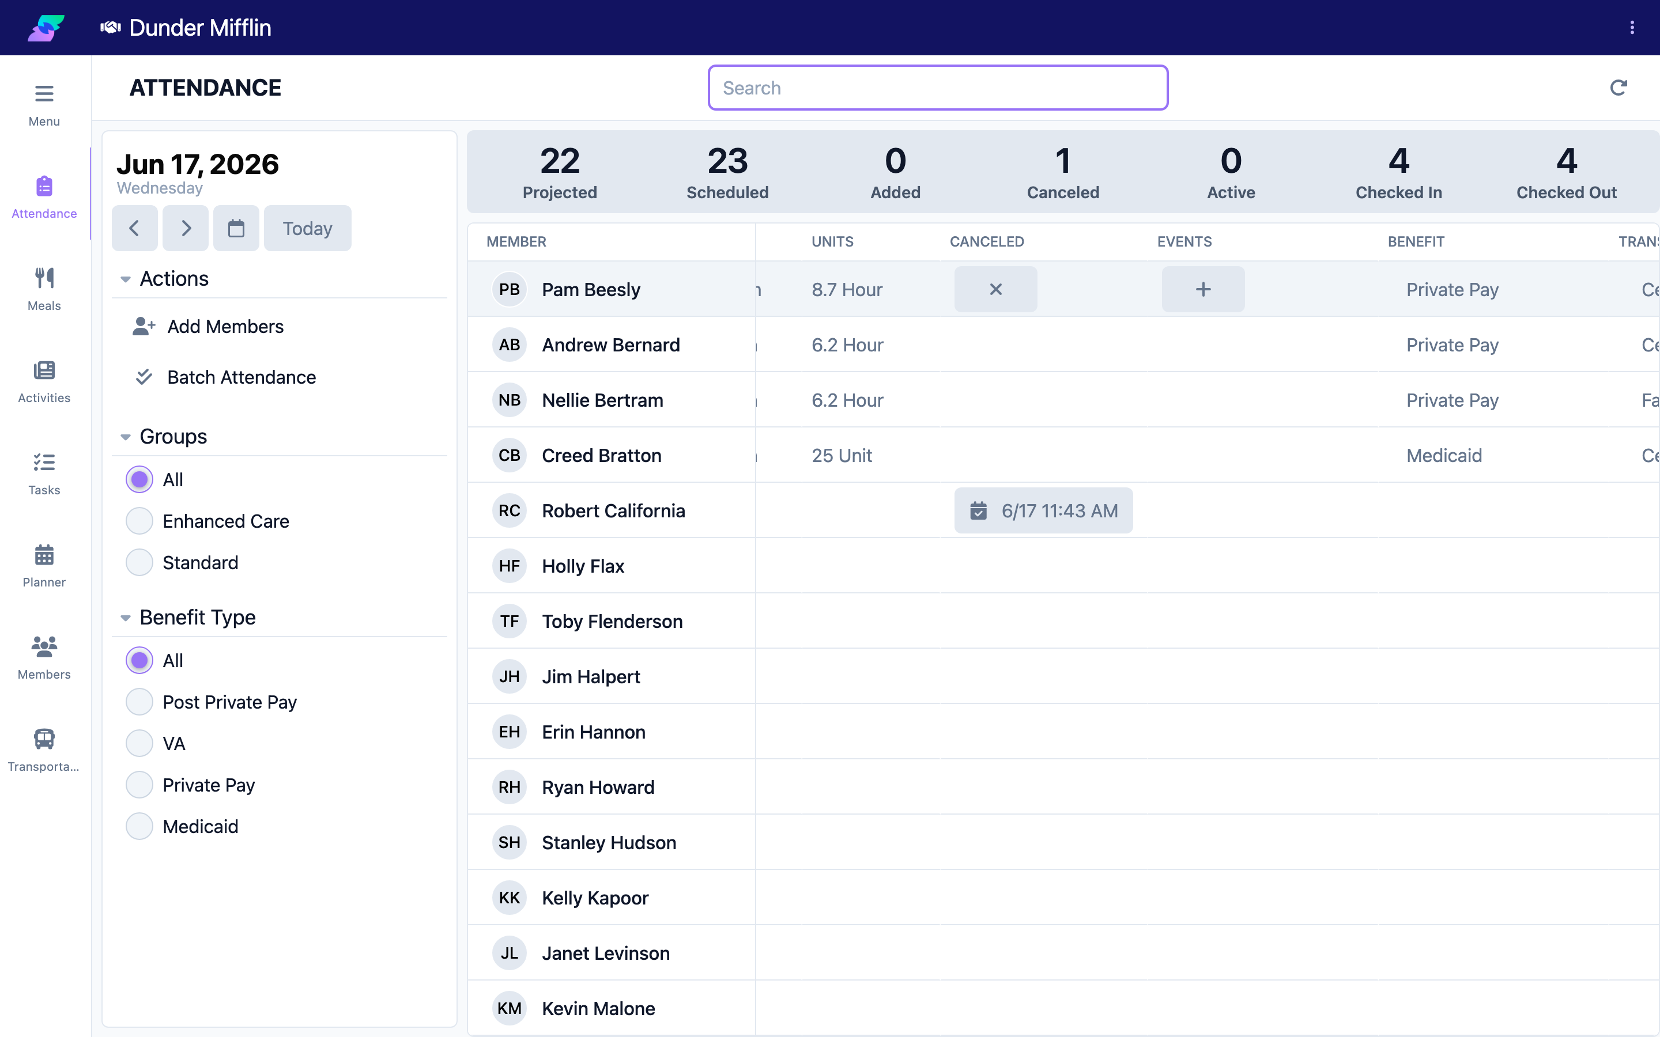Add event with plus for Pam Beesly
The image size is (1660, 1037).
(1203, 289)
